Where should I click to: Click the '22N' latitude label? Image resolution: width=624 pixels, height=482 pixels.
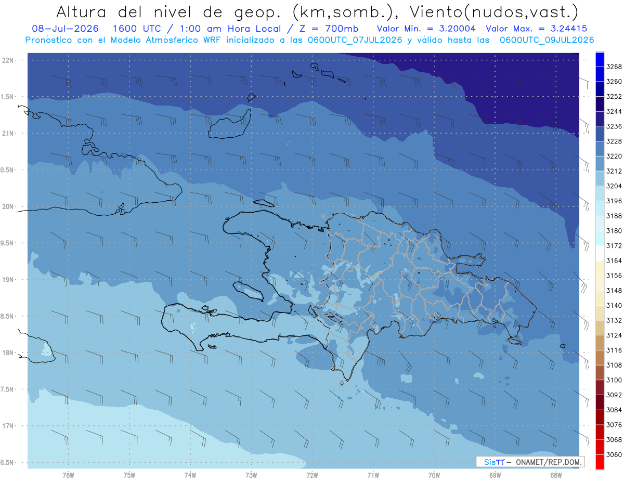point(9,60)
